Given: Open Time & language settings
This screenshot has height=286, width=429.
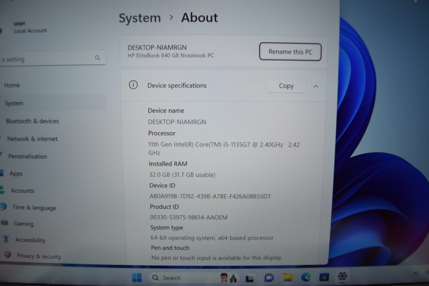Looking at the screenshot, I should [34, 208].
